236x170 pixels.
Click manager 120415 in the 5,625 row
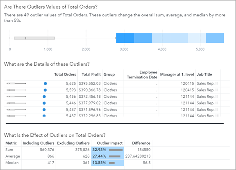click(187, 83)
